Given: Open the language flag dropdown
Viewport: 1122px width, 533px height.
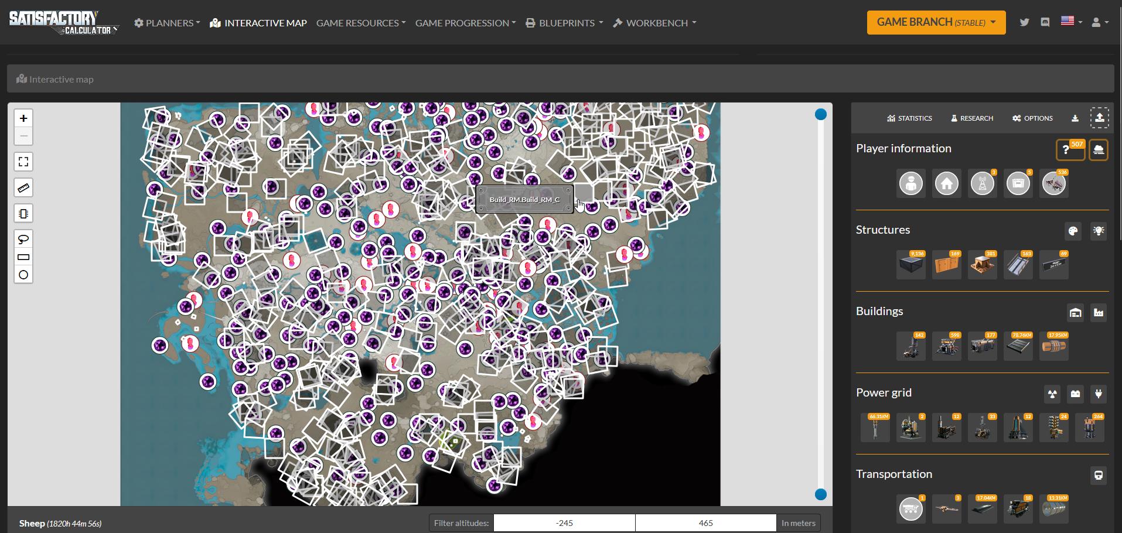Looking at the screenshot, I should 1071,22.
